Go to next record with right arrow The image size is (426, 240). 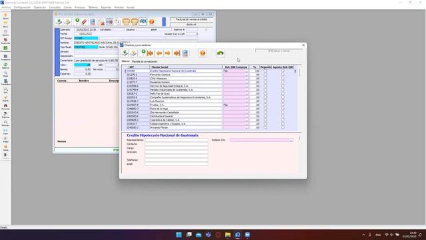[x=168, y=53]
